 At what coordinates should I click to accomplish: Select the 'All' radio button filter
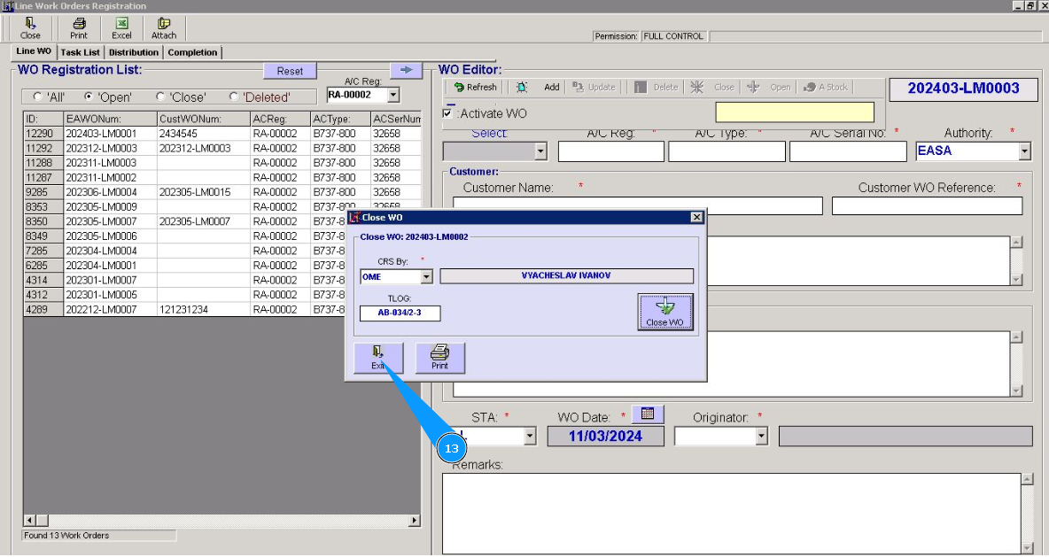37,97
